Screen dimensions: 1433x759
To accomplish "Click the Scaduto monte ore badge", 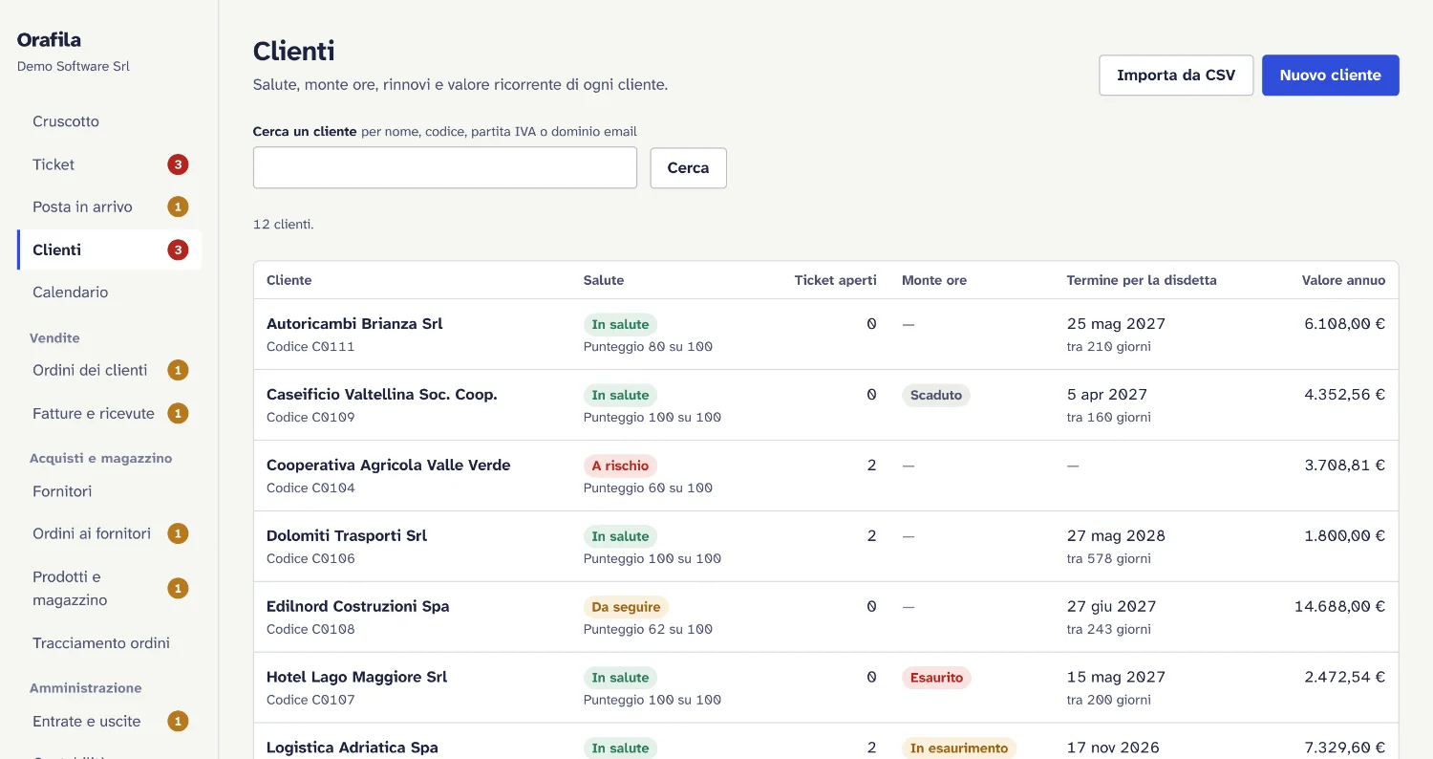I will (x=936, y=395).
